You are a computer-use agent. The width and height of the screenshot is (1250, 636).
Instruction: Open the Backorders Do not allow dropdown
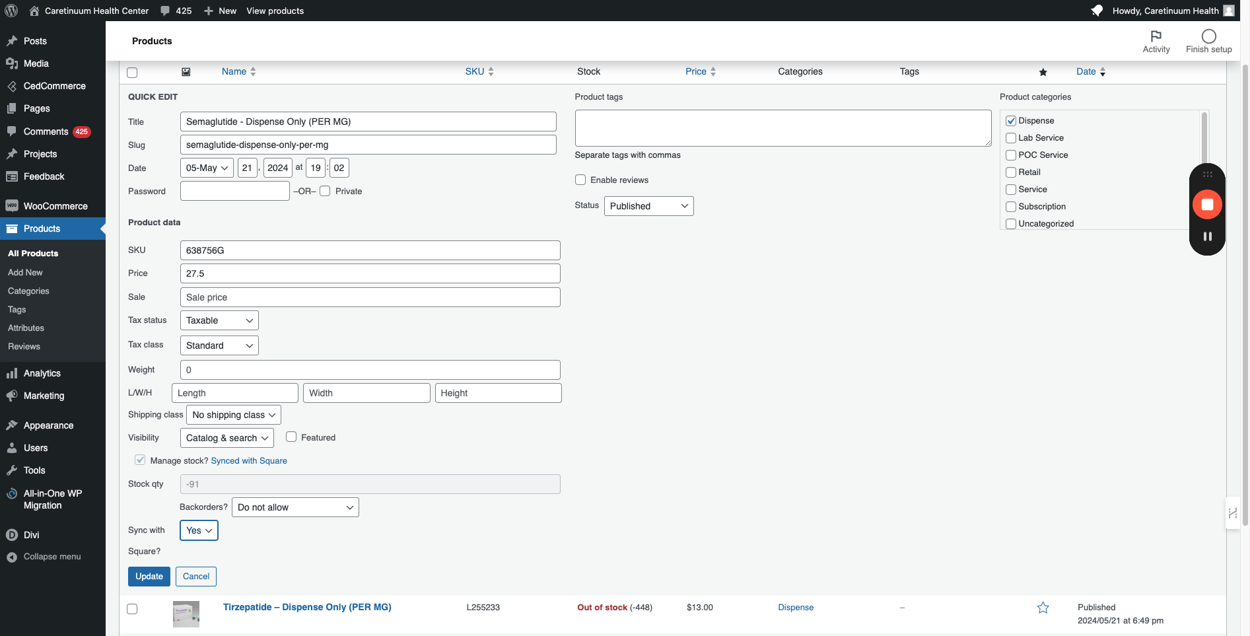pos(296,507)
